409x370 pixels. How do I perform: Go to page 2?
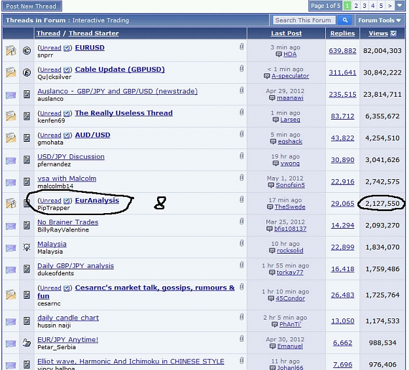[x=356, y=6]
